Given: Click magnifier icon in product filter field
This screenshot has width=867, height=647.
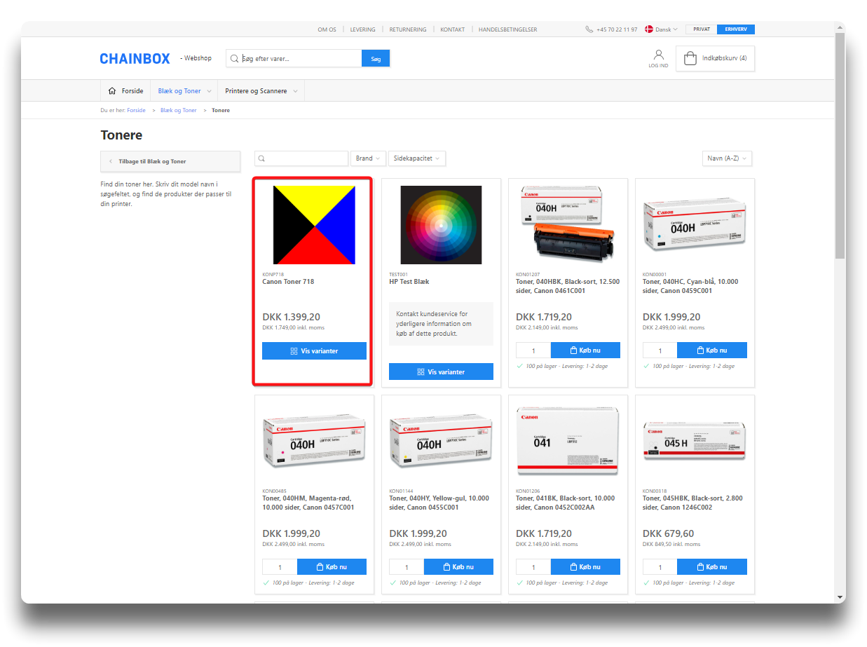Looking at the screenshot, I should (261, 158).
